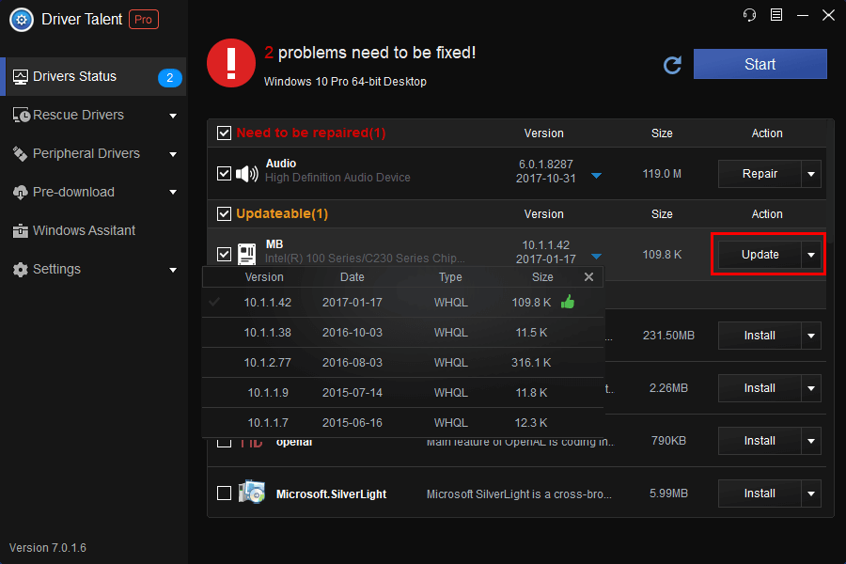846x564 pixels.
Task: Select driver version 10.1.1.9 row
Action: pyautogui.click(x=402, y=392)
